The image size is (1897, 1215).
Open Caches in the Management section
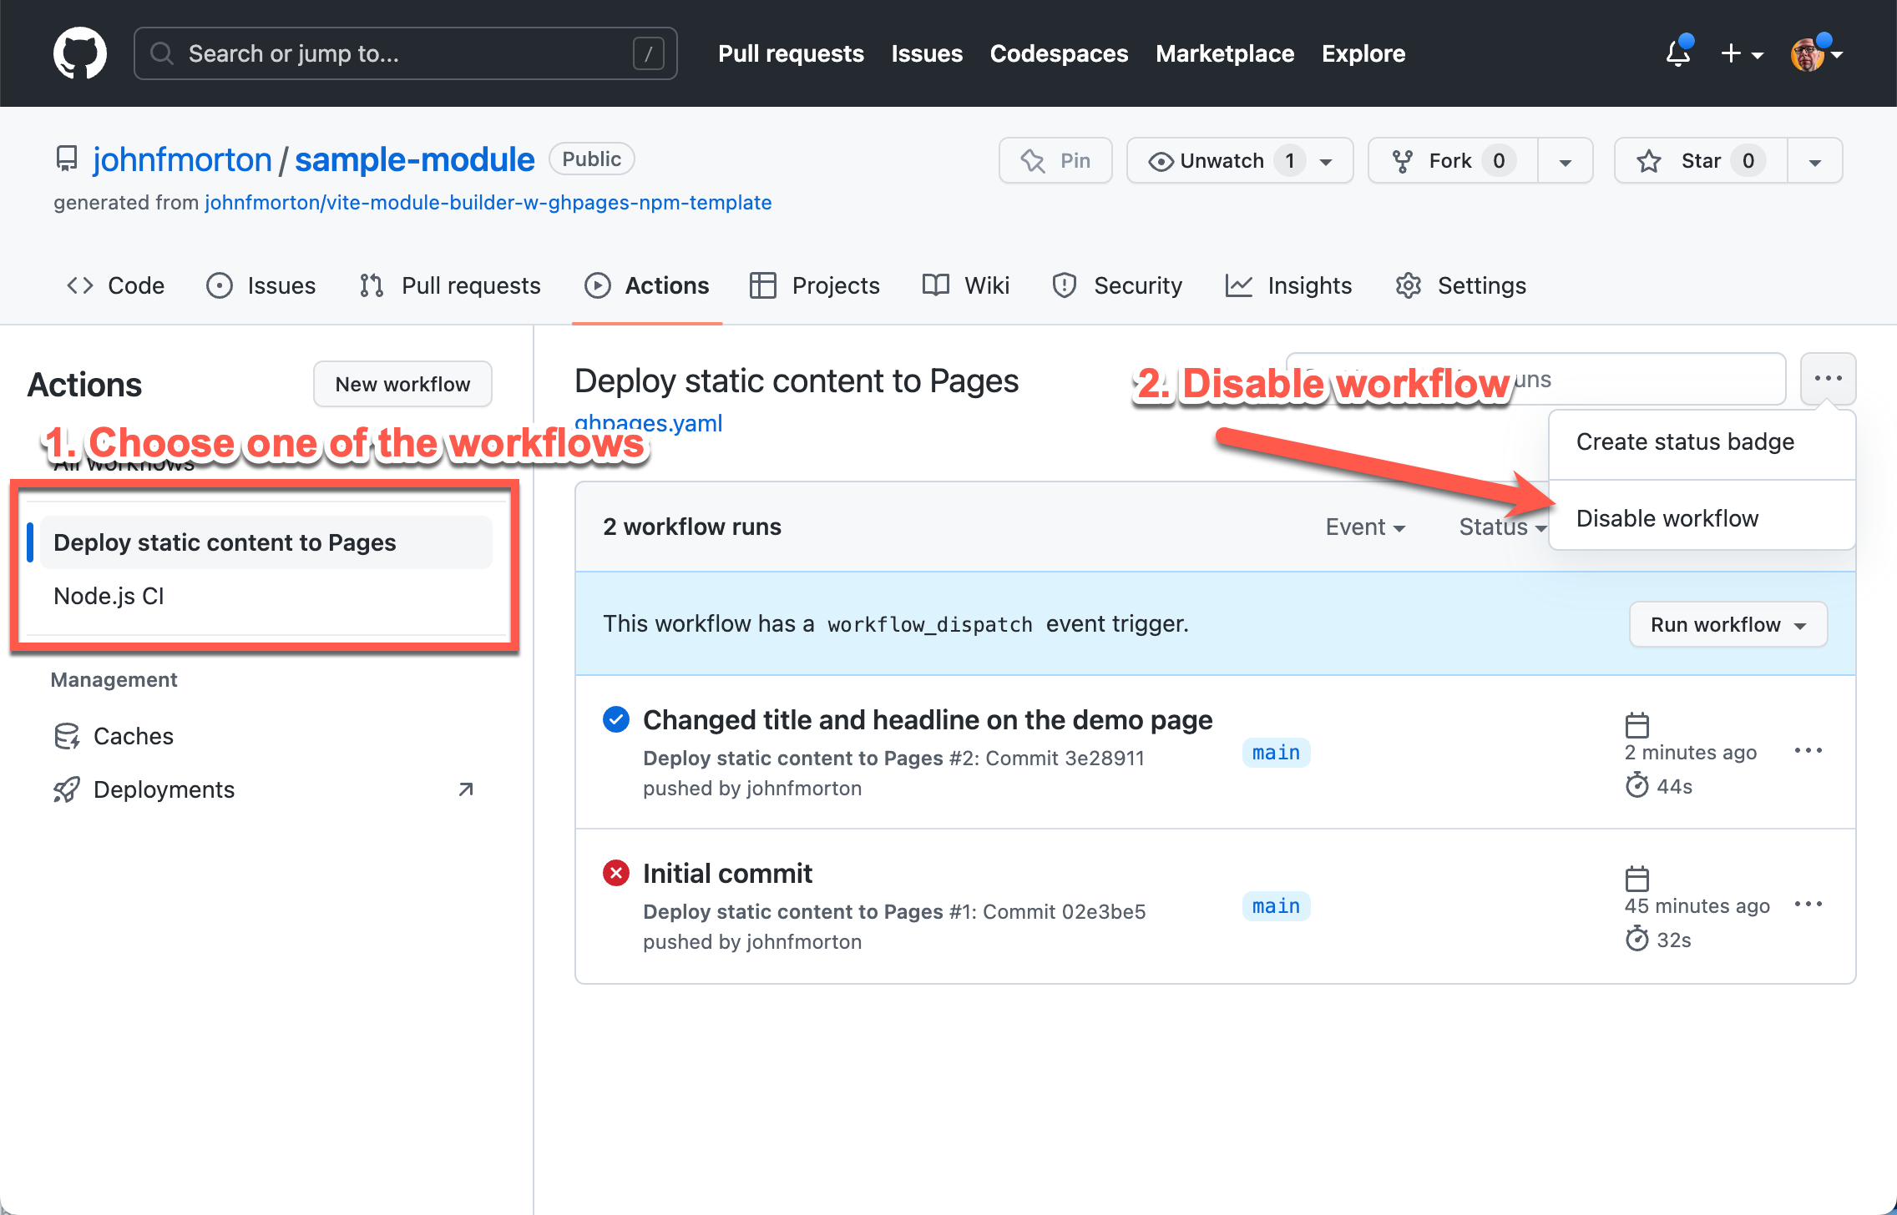133,736
